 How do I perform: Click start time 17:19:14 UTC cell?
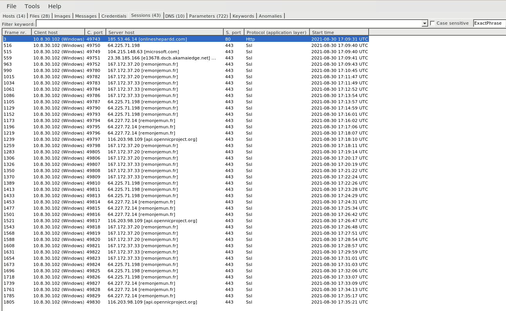(340, 152)
